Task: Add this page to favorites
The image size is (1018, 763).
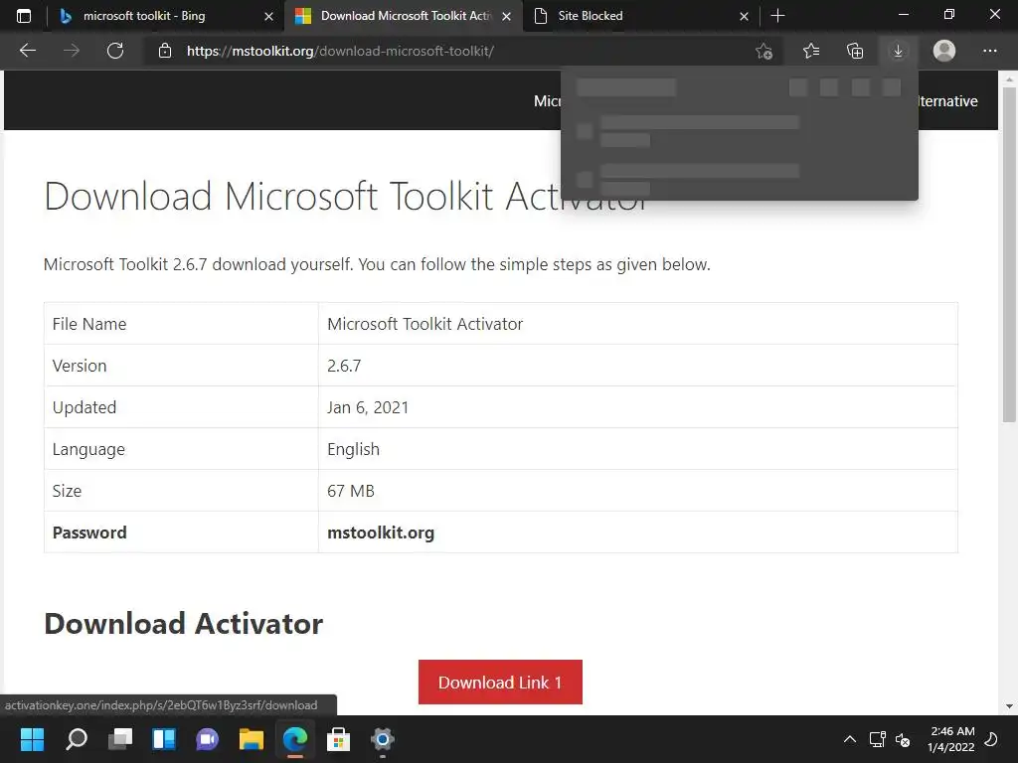Action: 764,51
